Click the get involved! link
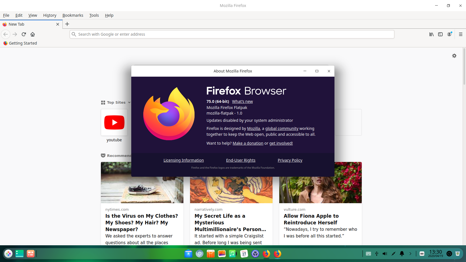 coord(281,143)
